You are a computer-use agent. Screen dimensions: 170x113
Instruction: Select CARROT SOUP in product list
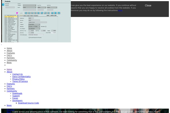tap(11, 17)
